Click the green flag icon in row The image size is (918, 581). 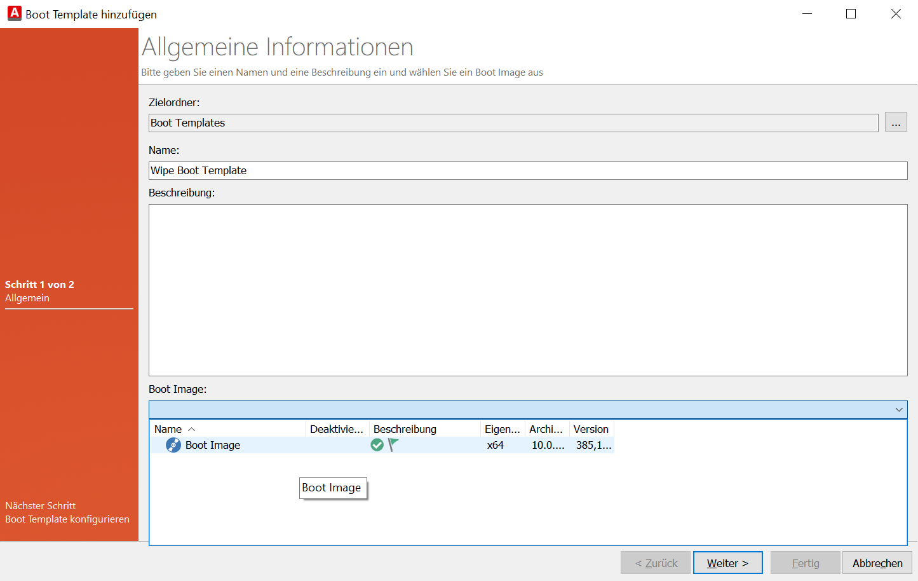393,445
